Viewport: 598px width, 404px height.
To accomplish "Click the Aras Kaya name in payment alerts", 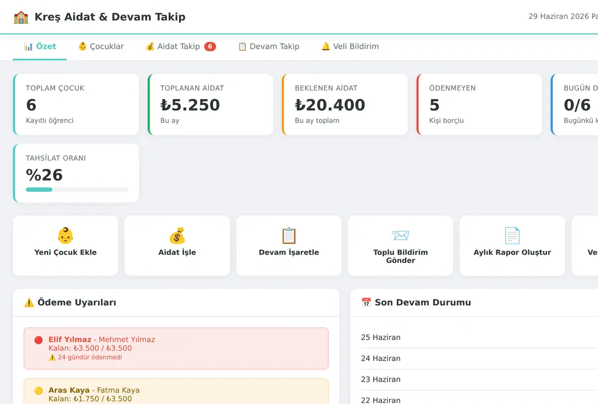I will click(x=69, y=391).
